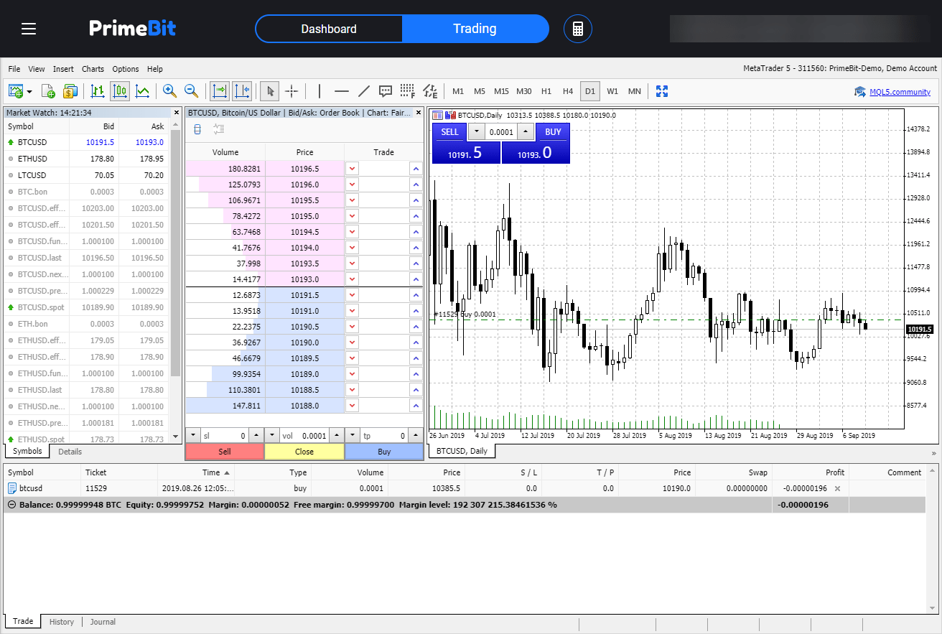
Task: Click the order list icon beside the order book icon
Action: coord(219,129)
